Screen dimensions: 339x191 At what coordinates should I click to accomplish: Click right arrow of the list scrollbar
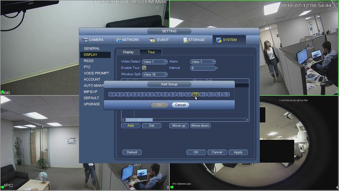247,120
